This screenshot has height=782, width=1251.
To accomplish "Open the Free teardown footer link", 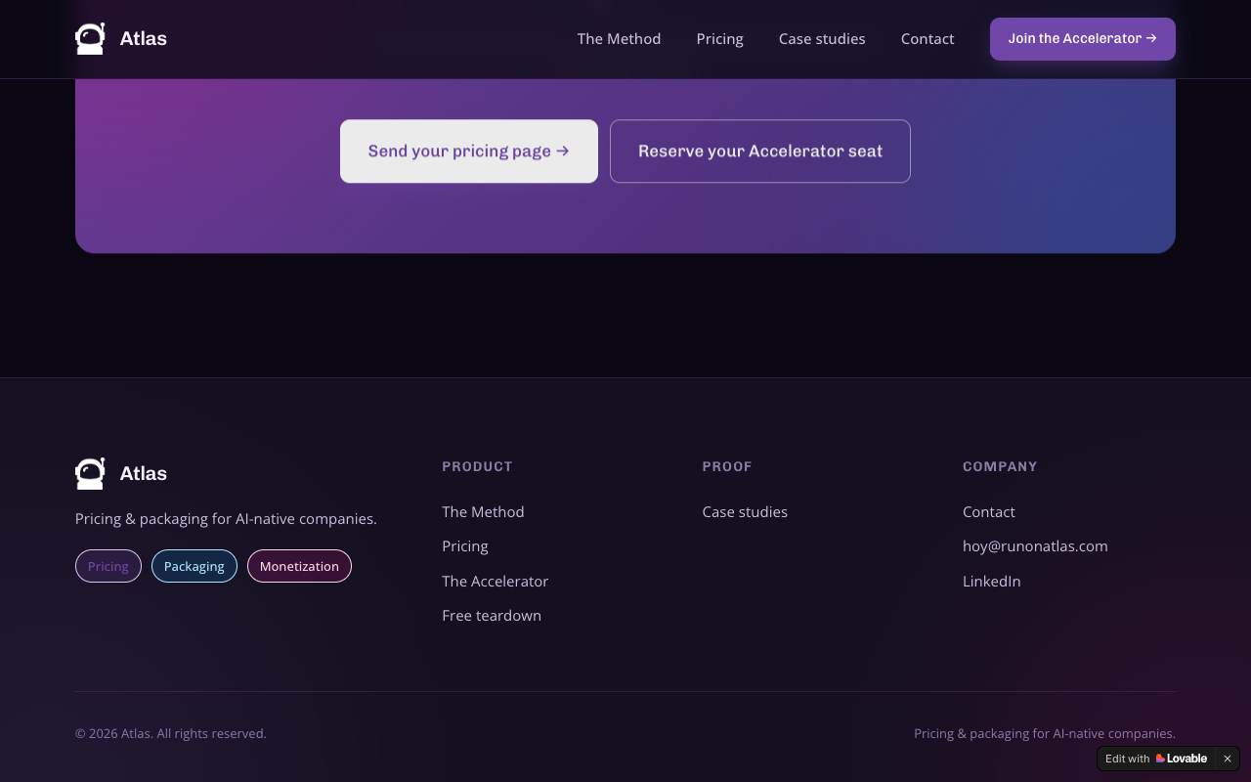I will 492,616.
